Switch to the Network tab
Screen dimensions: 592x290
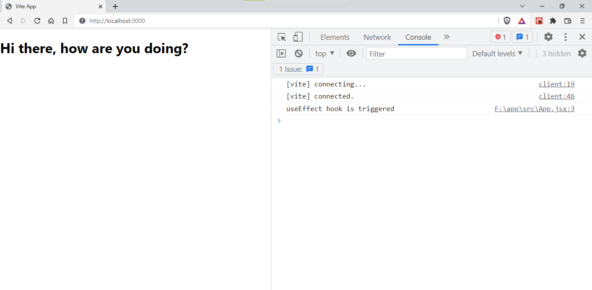coord(377,37)
